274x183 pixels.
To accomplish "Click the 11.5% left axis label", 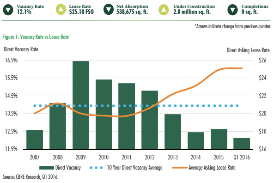I will point(11,149).
